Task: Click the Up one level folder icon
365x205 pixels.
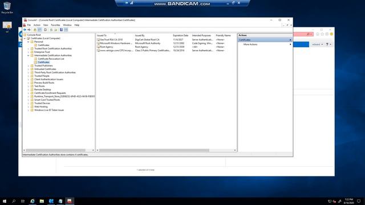Action: pyautogui.click(x=35, y=30)
